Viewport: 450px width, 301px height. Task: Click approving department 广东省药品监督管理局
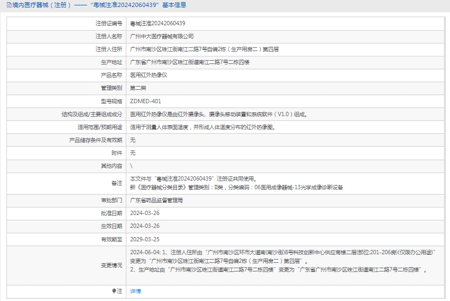[156, 200]
